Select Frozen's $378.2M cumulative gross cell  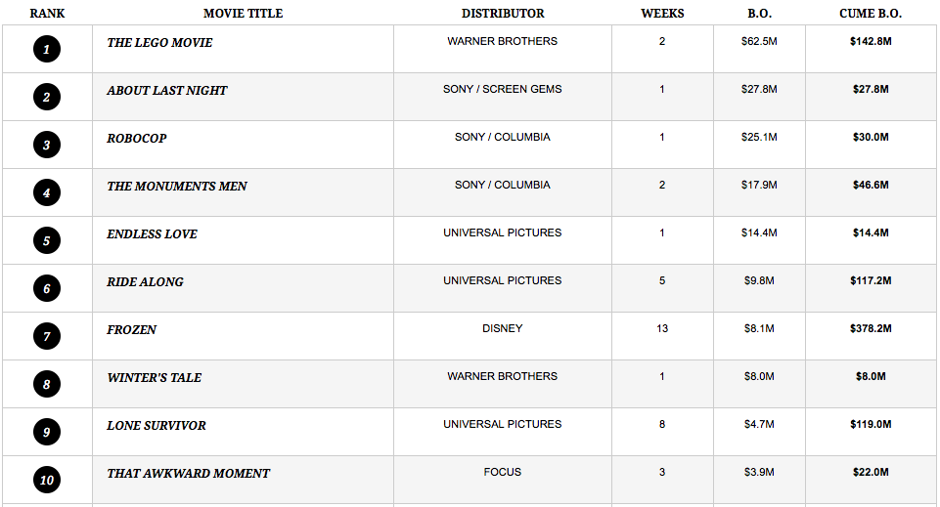pos(871,328)
